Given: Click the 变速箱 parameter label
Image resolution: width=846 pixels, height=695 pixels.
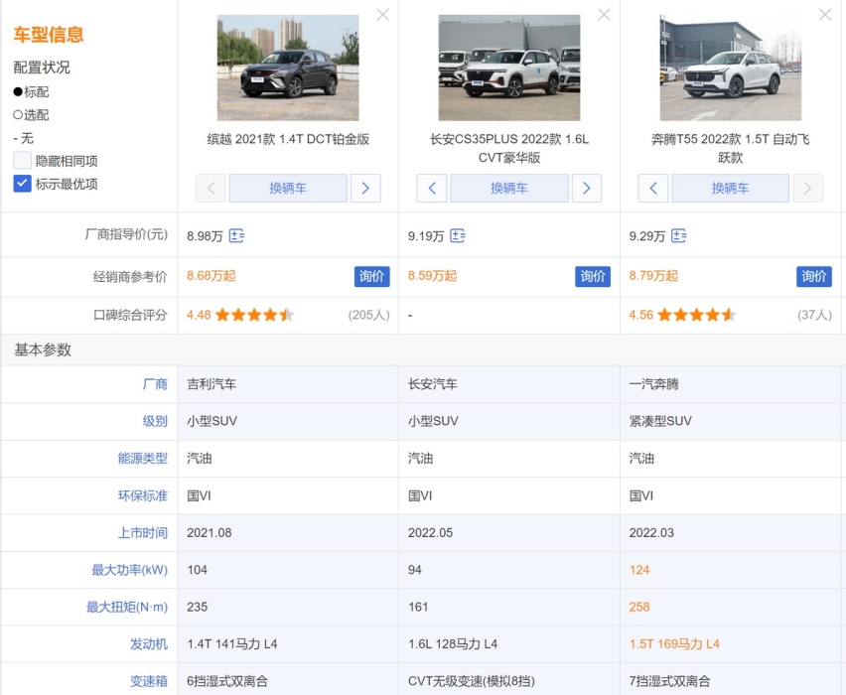Looking at the screenshot, I should click(x=148, y=681).
